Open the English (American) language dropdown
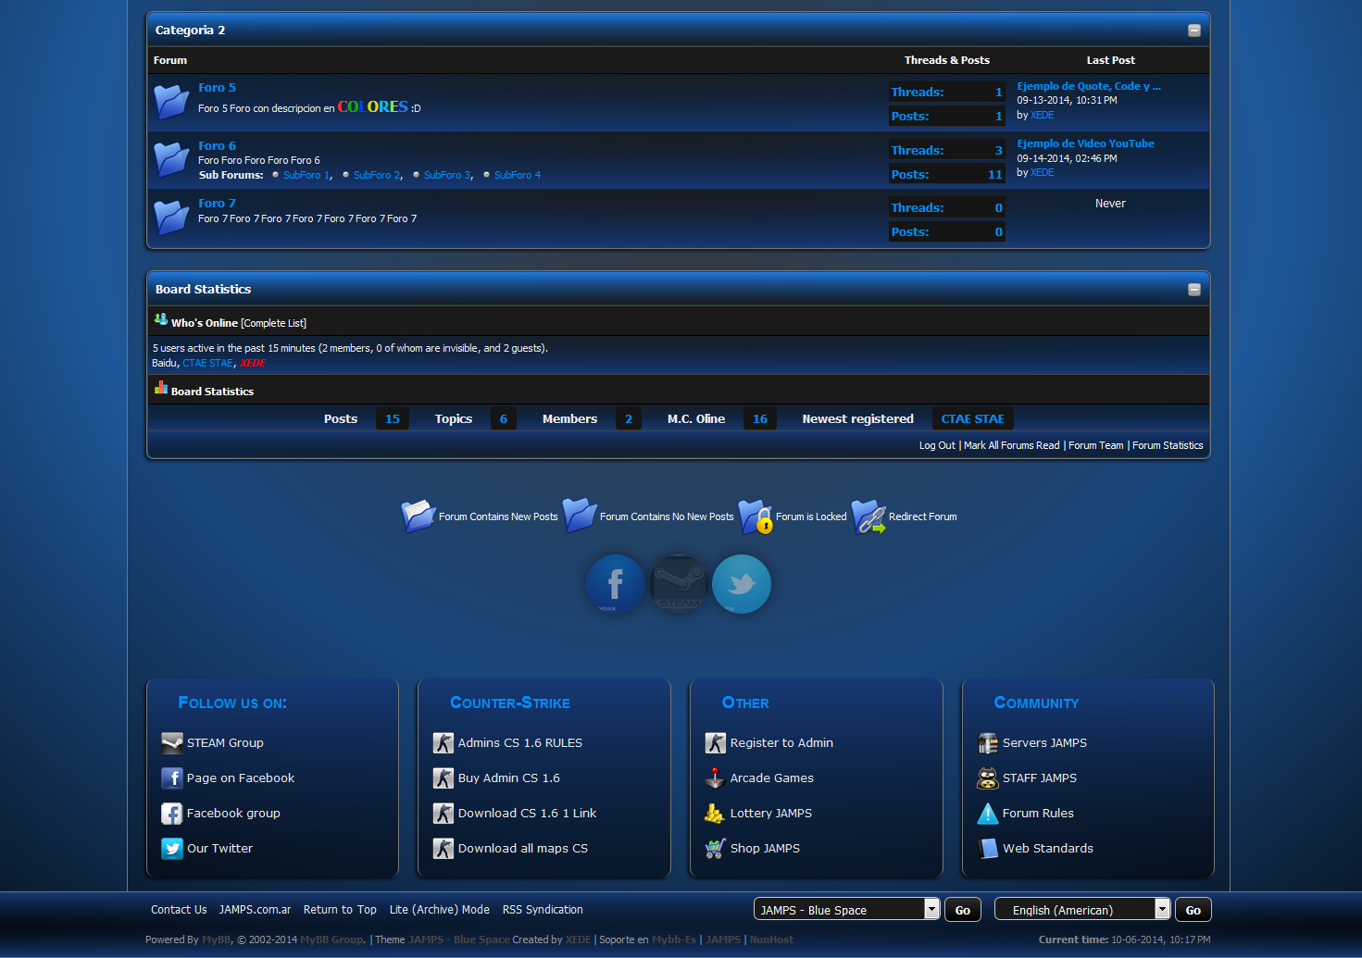The width and height of the screenshot is (1362, 958). click(x=1081, y=910)
